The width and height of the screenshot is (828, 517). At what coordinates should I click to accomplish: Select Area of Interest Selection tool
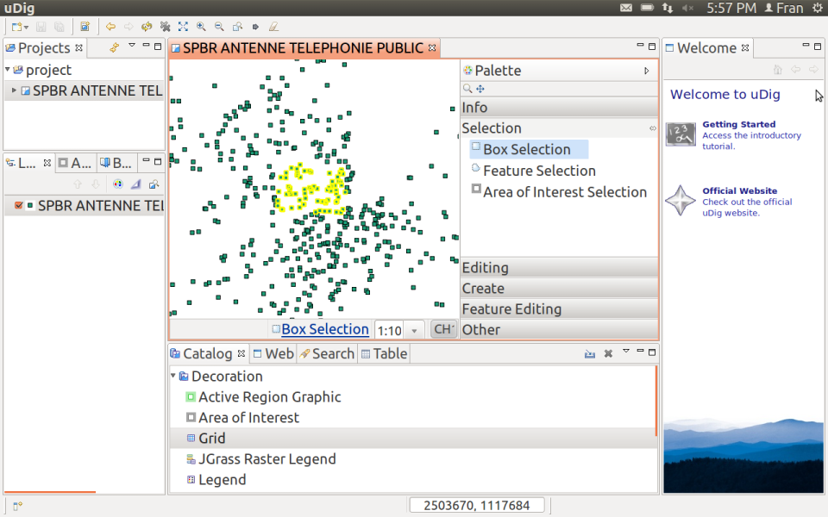point(559,191)
